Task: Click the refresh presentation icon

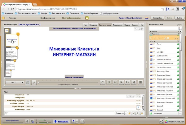Action: tap(102, 82)
